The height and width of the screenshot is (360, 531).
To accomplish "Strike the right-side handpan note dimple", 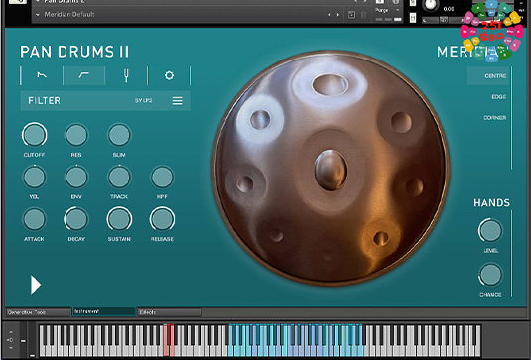I will click(x=415, y=187).
